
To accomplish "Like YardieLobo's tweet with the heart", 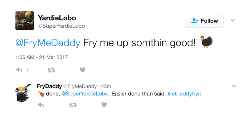I will (83, 70).
